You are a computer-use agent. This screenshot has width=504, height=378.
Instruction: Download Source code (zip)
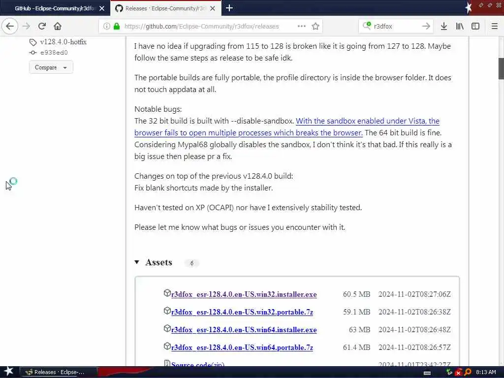click(x=198, y=364)
